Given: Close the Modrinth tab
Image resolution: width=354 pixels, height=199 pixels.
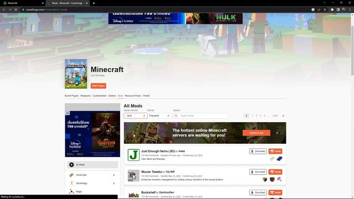Looking at the screenshot, I should tap(43, 3).
